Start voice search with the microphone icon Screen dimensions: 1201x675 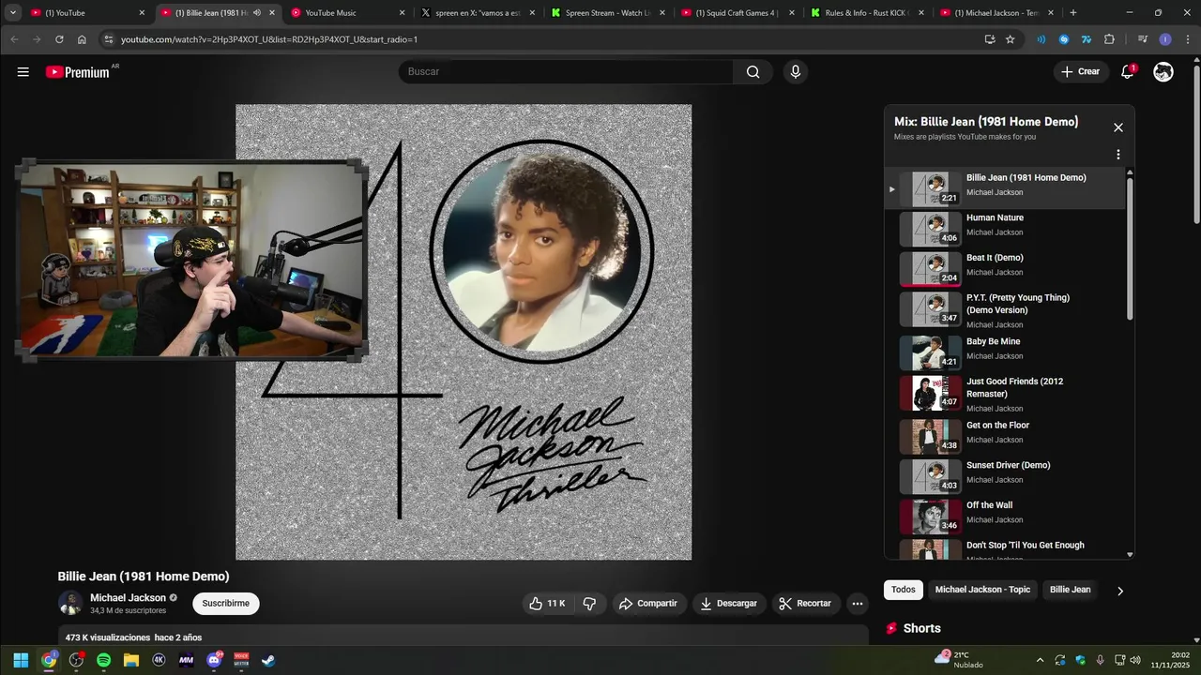click(x=796, y=72)
